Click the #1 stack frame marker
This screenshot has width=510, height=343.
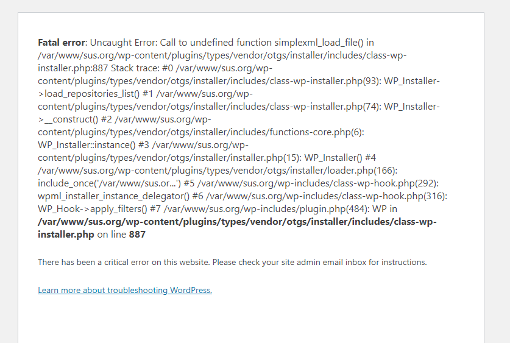[x=147, y=94]
